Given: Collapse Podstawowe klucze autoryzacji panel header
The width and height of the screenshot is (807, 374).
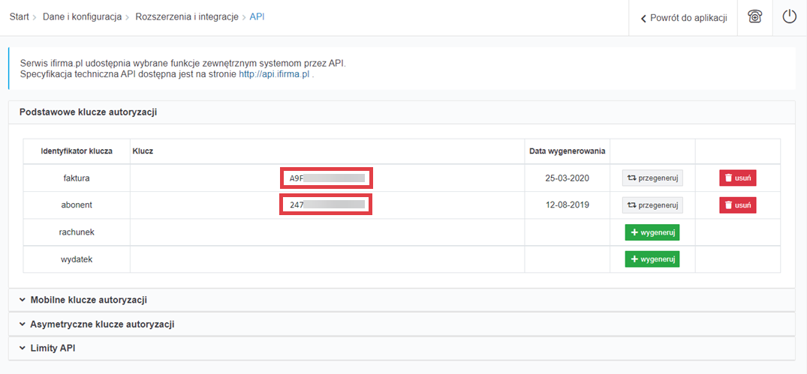Looking at the screenshot, I should coord(88,112).
